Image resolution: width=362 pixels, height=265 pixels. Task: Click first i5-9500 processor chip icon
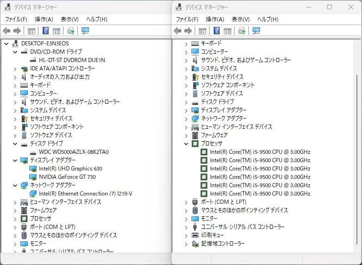(204, 152)
